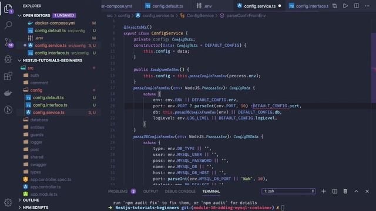Image resolution: width=376 pixels, height=211 pixels.
Task: Switch to the docker-compose.yml tab
Action: click(116, 6)
